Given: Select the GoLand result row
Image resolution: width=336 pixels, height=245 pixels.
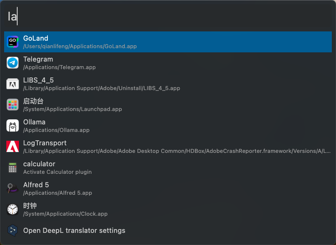Looking at the screenshot, I should (168, 42).
